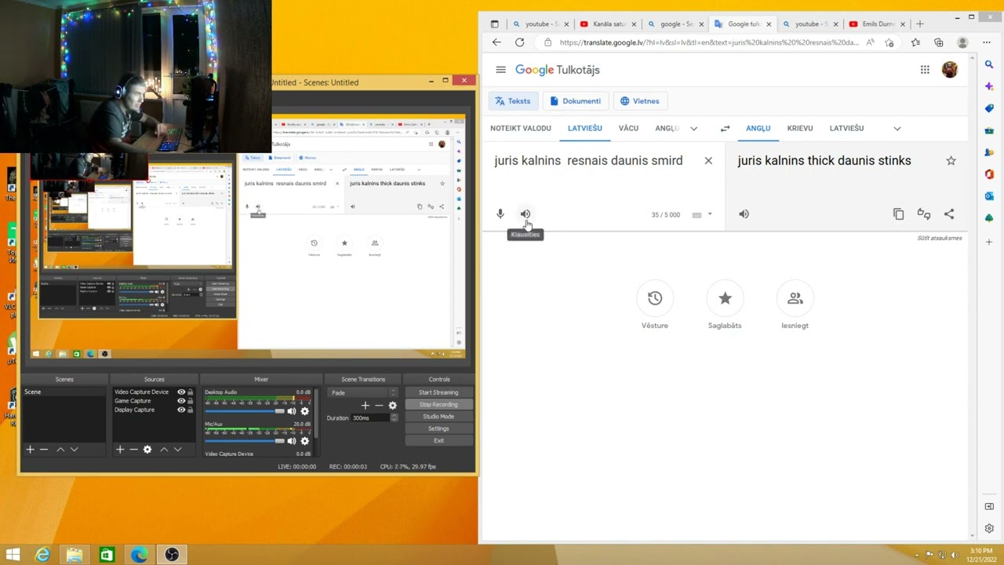The image size is (1004, 565).
Task: Share the translation via the share icon
Action: click(949, 214)
